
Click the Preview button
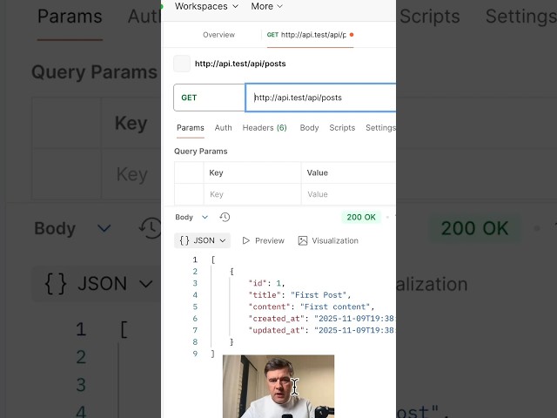[x=263, y=240]
